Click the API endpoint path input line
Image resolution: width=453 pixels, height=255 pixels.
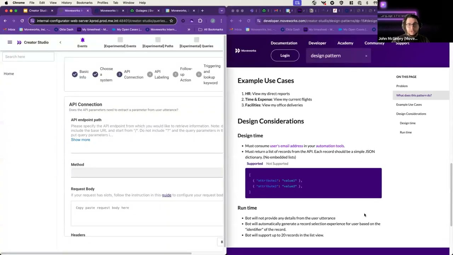[x=147, y=149]
